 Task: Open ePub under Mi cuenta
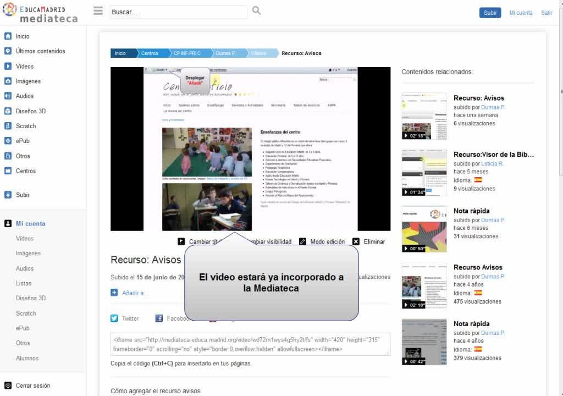23,328
